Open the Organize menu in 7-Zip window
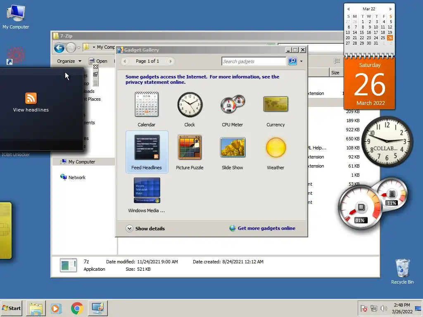This screenshot has width=423, height=317. 69,61
